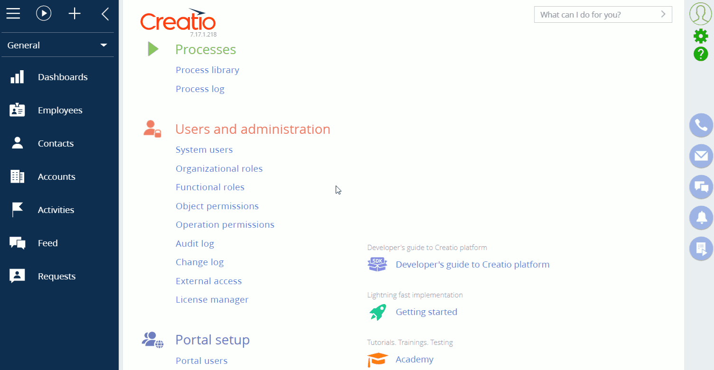Image resolution: width=714 pixels, height=370 pixels.
Task: Open the Academy link
Action: click(414, 359)
